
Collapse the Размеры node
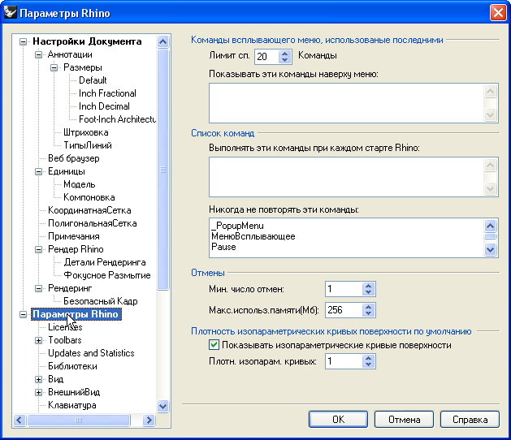pyautogui.click(x=54, y=67)
